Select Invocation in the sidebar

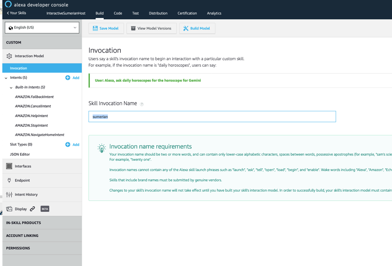tap(42, 68)
